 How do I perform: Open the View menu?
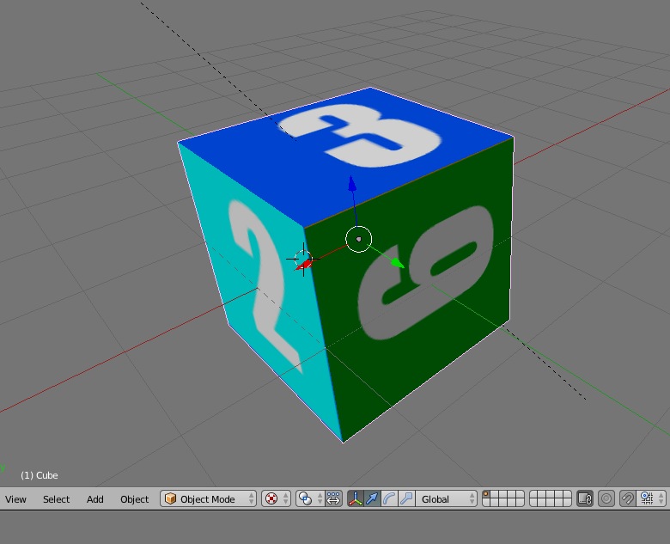(15, 499)
